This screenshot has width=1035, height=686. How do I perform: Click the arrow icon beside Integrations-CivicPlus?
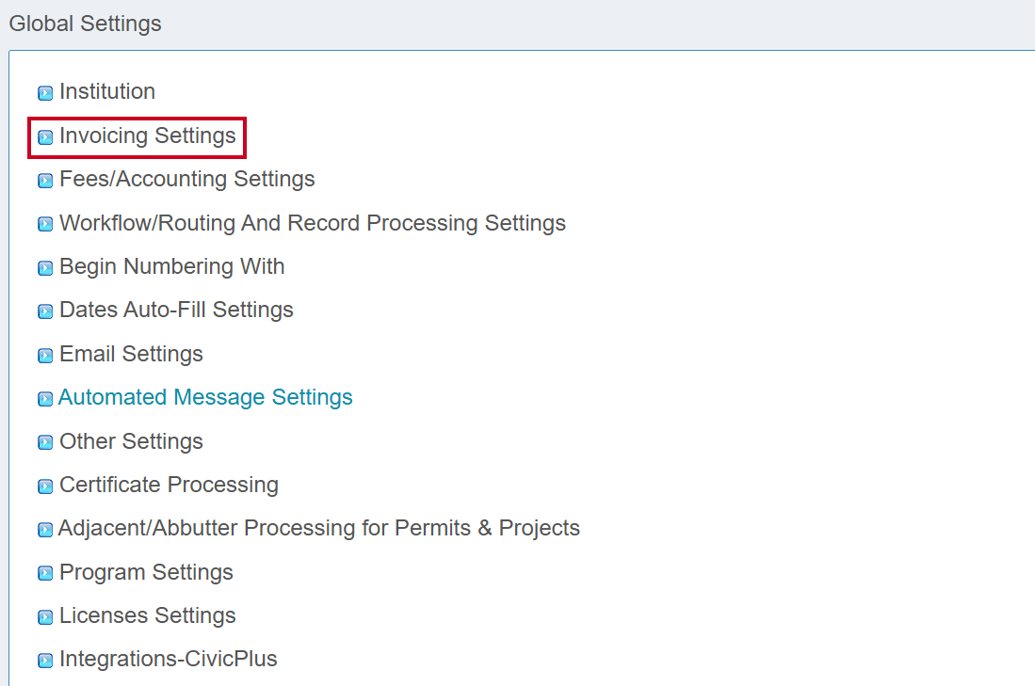[45, 661]
